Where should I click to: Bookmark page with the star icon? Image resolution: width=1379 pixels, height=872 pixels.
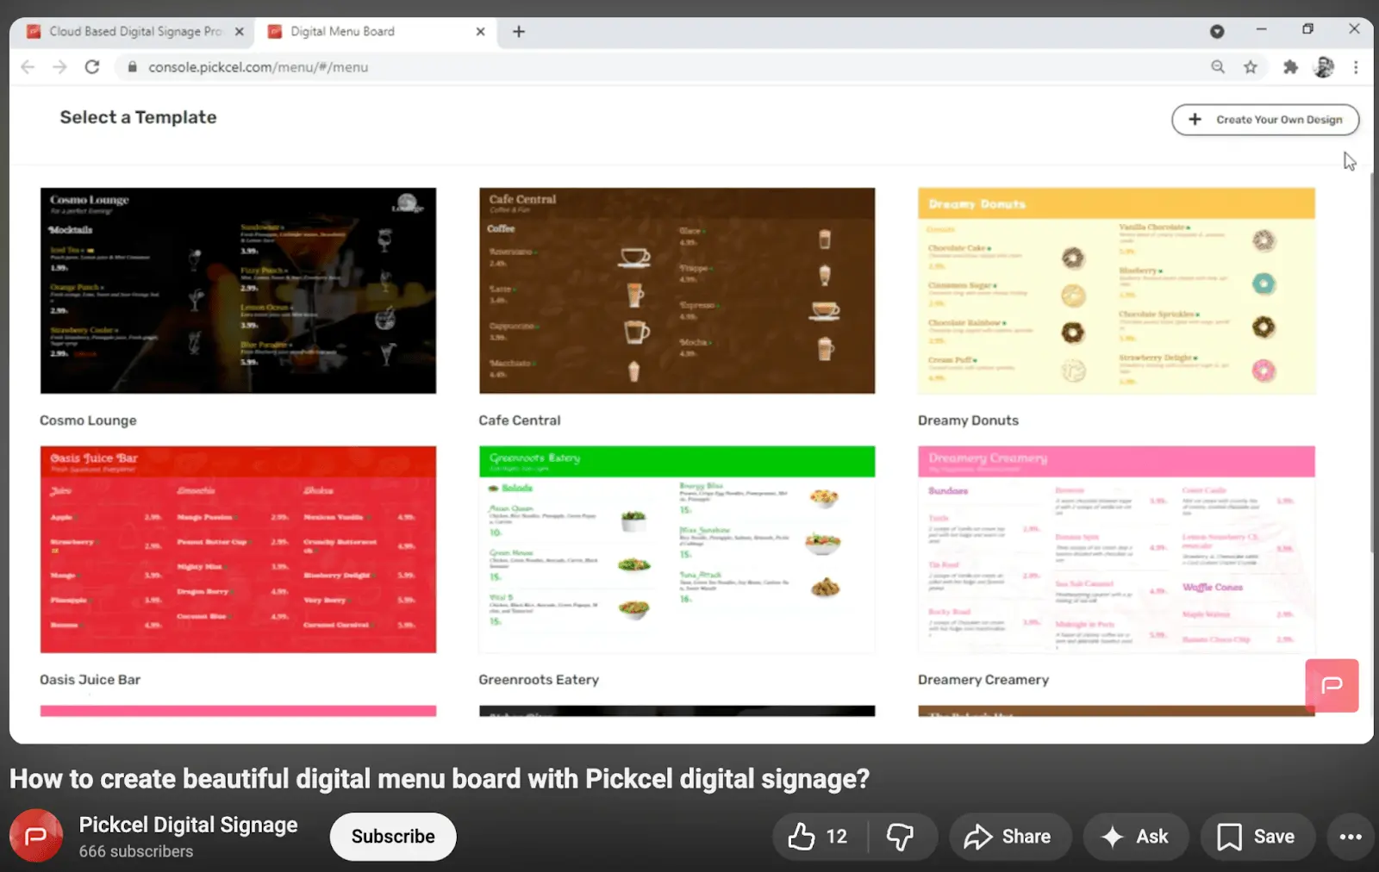tap(1250, 67)
